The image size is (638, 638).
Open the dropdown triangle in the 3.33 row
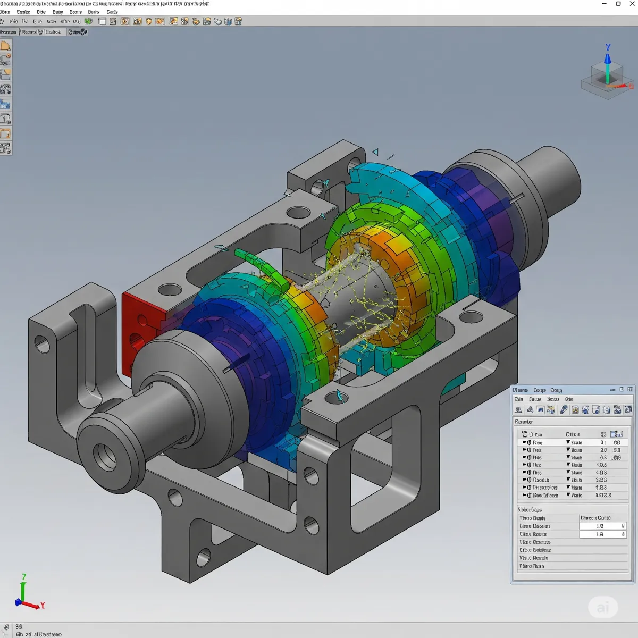(568, 480)
